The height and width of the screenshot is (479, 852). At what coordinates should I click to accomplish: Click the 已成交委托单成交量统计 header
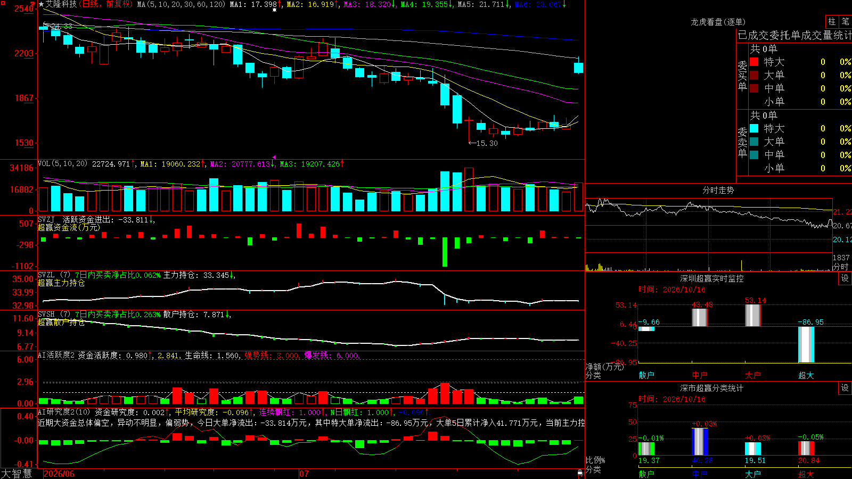(x=794, y=35)
